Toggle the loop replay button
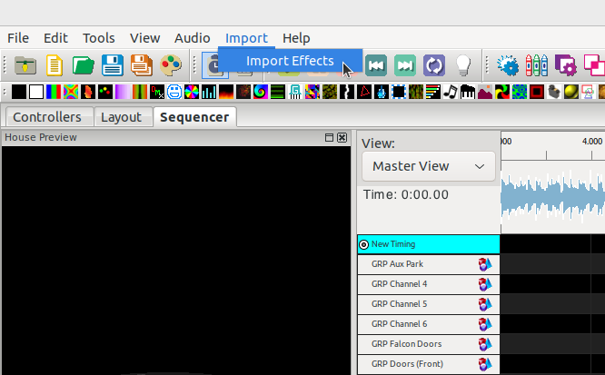 click(x=434, y=65)
